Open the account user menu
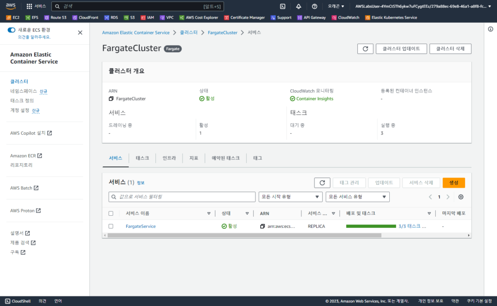This screenshot has width=497, height=306. click(x=423, y=6)
